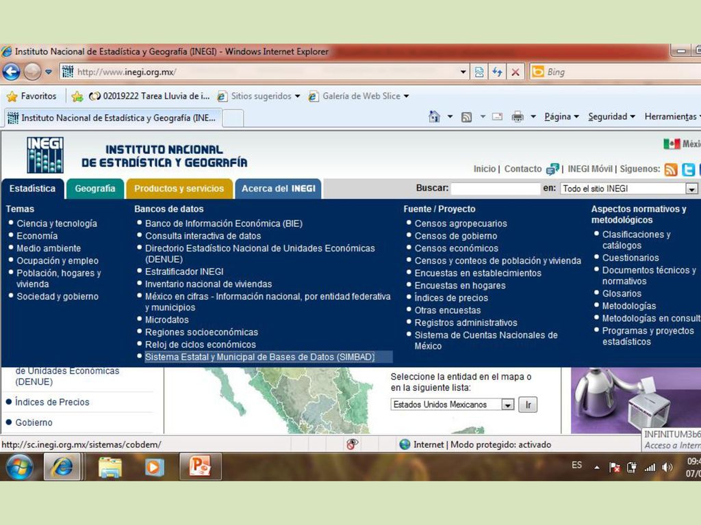Screen dimensions: 701x525
Task: Open the Página menu
Action: pyautogui.click(x=561, y=116)
